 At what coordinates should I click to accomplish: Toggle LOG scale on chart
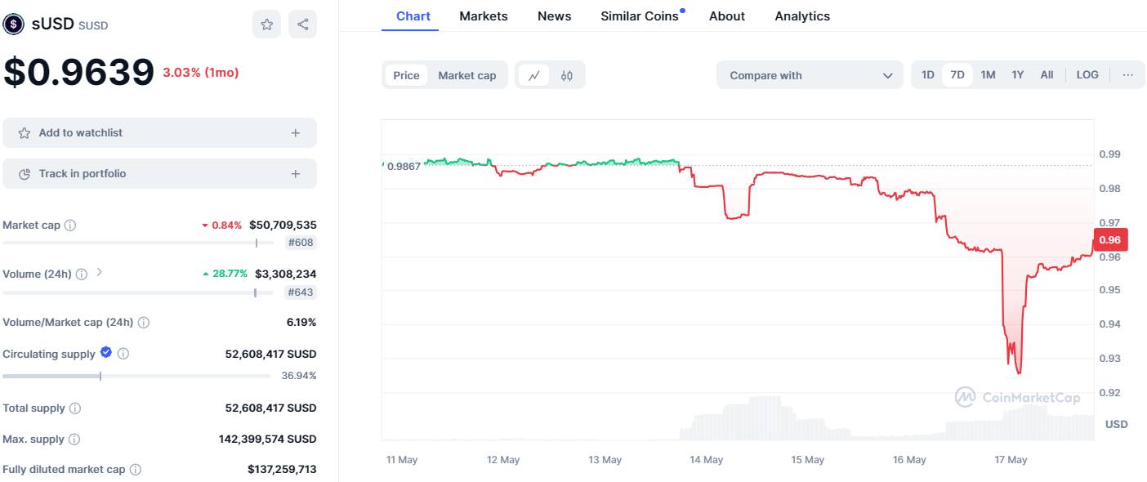[x=1087, y=74]
